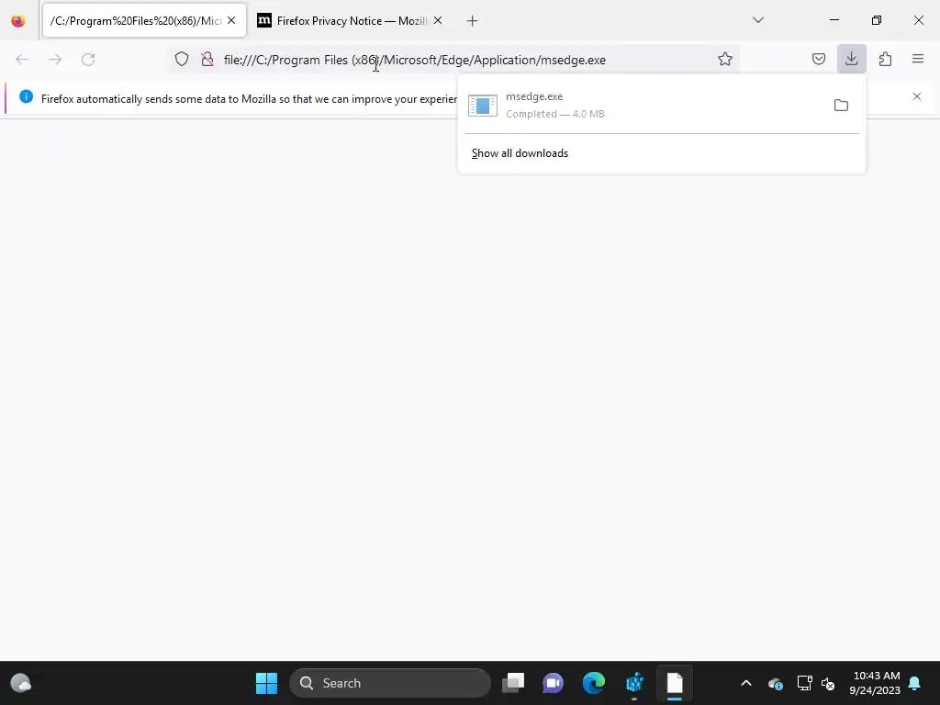Go forward with the forward arrow
This screenshot has height=705, width=940.
point(55,60)
